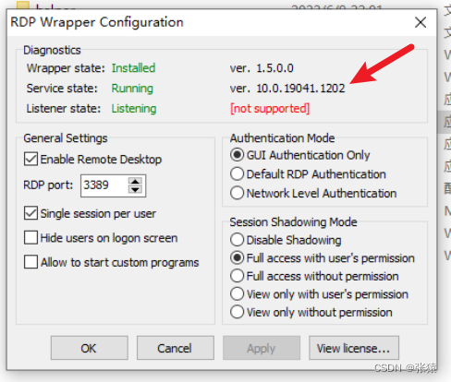
Task: Click the Cancel button
Action: tap(176, 348)
